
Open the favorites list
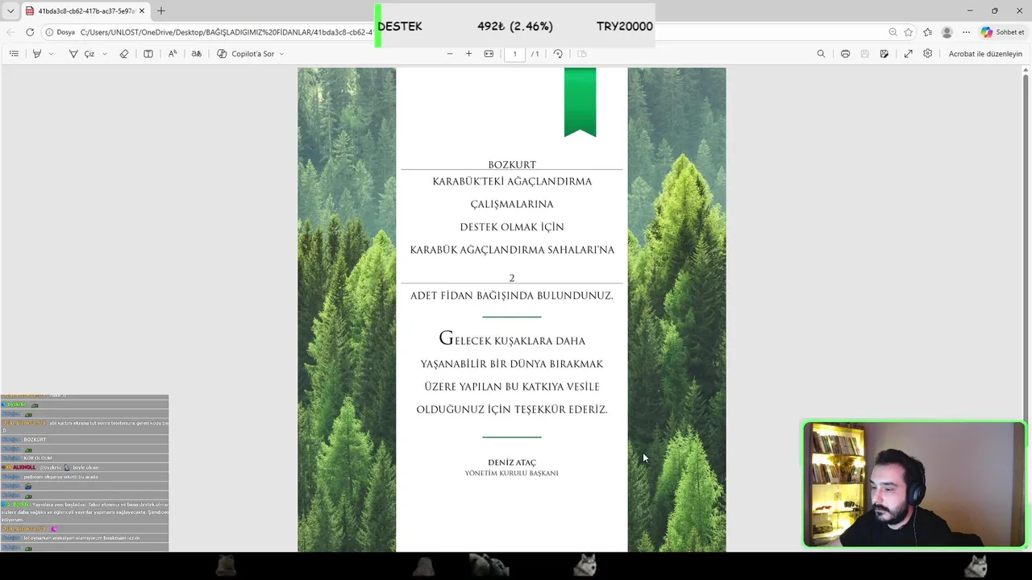click(x=928, y=32)
